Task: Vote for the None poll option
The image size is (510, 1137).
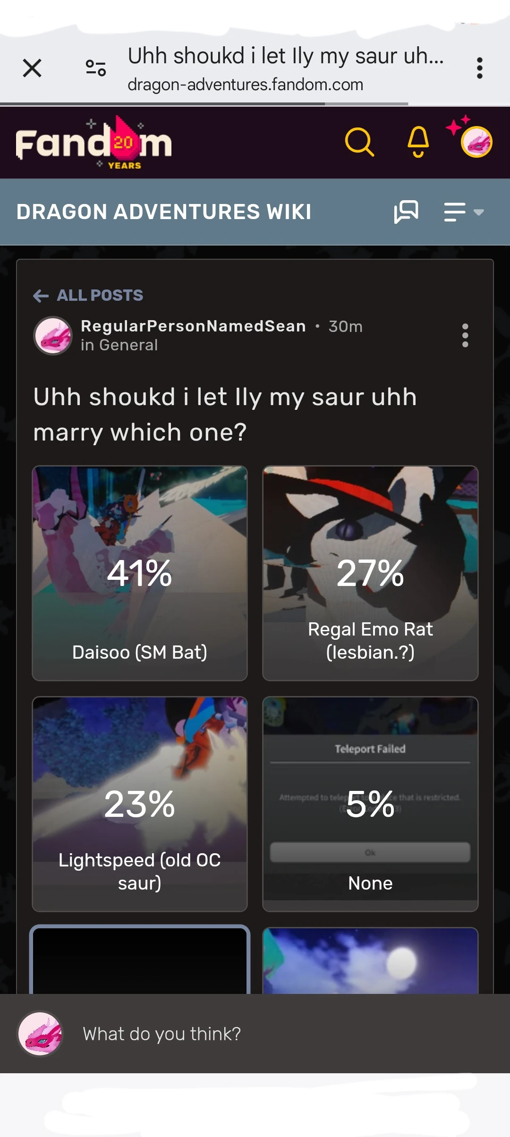Action: pyautogui.click(x=370, y=804)
